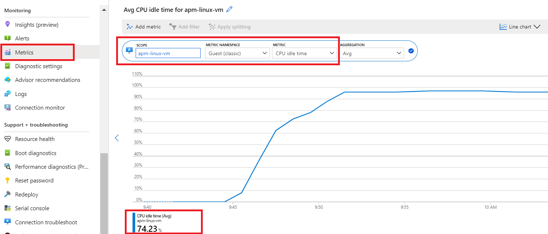This screenshot has width=548, height=234.
Task: Open Metrics in the Monitoring menu
Action: pyautogui.click(x=24, y=52)
